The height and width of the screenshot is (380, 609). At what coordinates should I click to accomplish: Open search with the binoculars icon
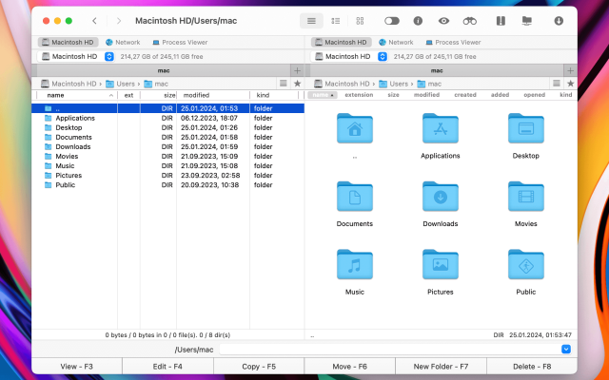[x=469, y=20]
